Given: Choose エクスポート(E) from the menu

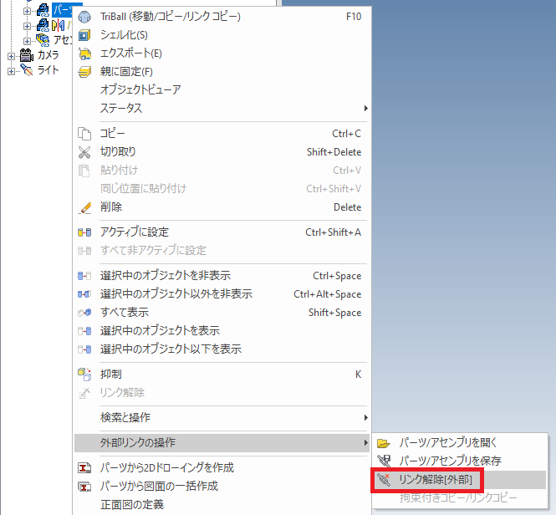Looking at the screenshot, I should (x=222, y=54).
